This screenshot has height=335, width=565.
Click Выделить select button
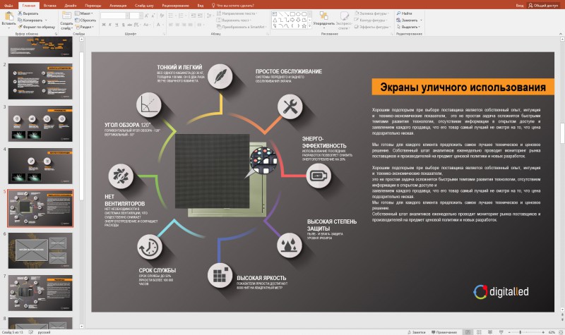[408, 27]
